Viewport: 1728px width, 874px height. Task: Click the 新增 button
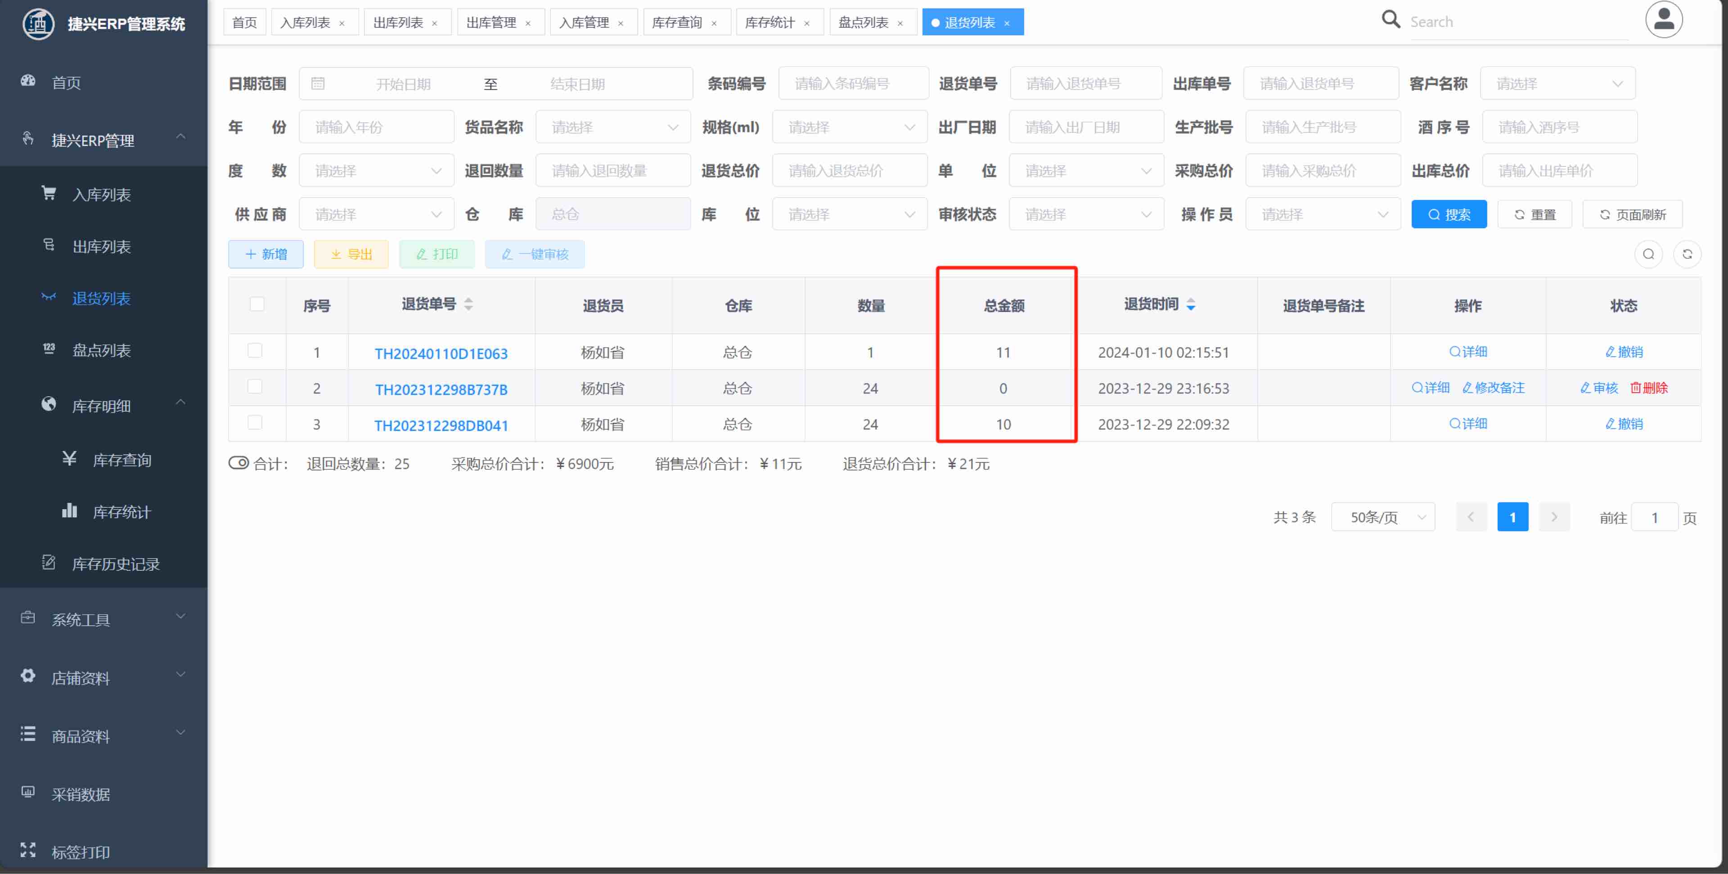coord(266,254)
